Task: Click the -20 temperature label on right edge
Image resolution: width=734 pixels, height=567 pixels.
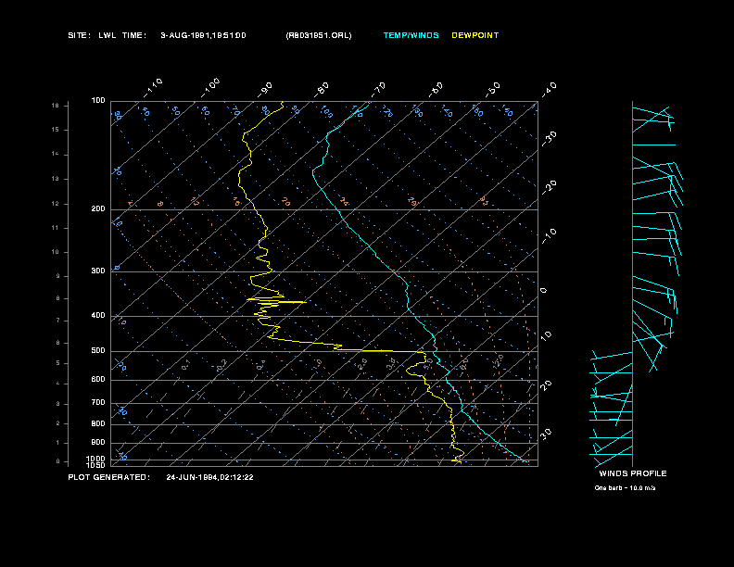Action: coord(550,187)
